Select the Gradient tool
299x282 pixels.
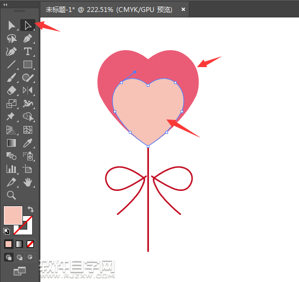pos(11,143)
